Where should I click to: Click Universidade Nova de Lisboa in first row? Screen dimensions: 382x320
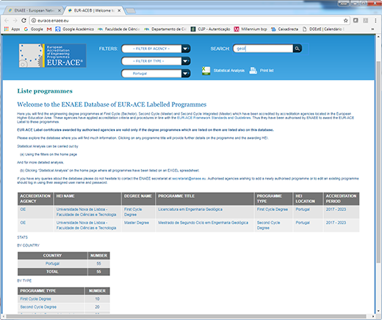pos(86,212)
